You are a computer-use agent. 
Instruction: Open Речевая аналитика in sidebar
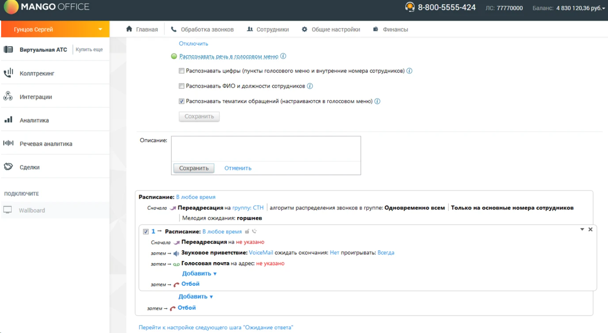[46, 144]
